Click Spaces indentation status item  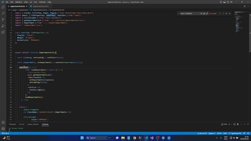point(212,133)
